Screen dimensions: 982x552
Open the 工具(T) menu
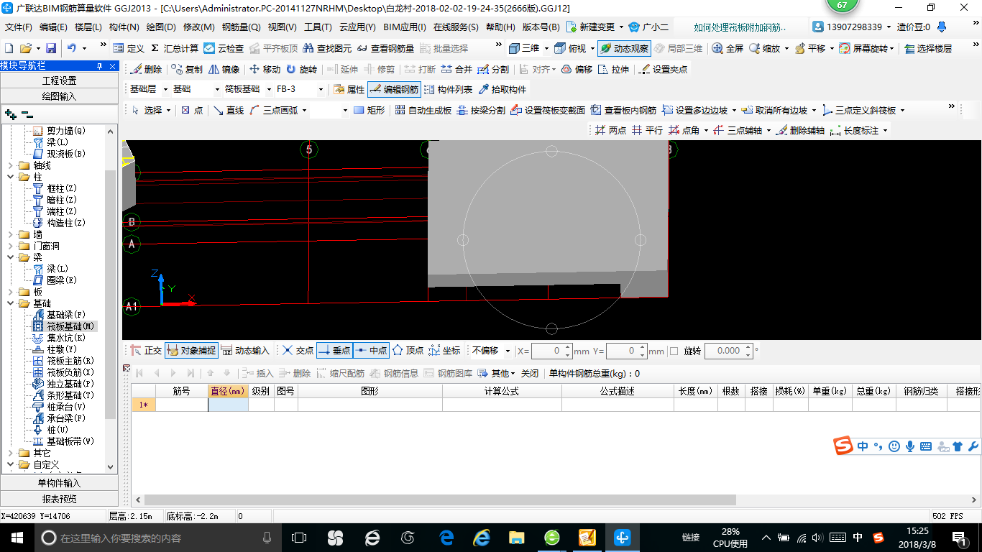(318, 27)
